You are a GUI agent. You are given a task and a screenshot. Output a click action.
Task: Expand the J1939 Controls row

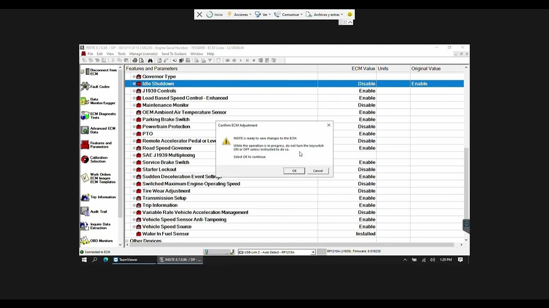click(x=134, y=91)
